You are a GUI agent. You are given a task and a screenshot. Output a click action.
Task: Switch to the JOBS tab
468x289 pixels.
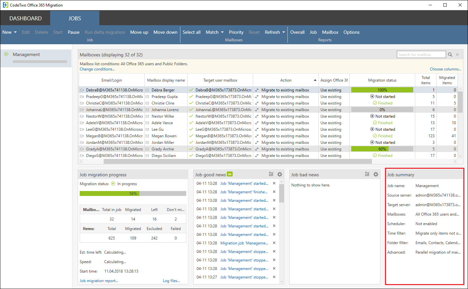click(75, 18)
